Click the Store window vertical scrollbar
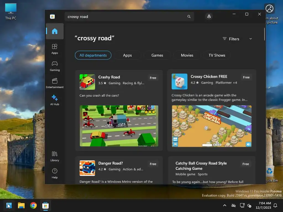Image resolution: width=283 pixels, height=212 pixels. coord(264,34)
